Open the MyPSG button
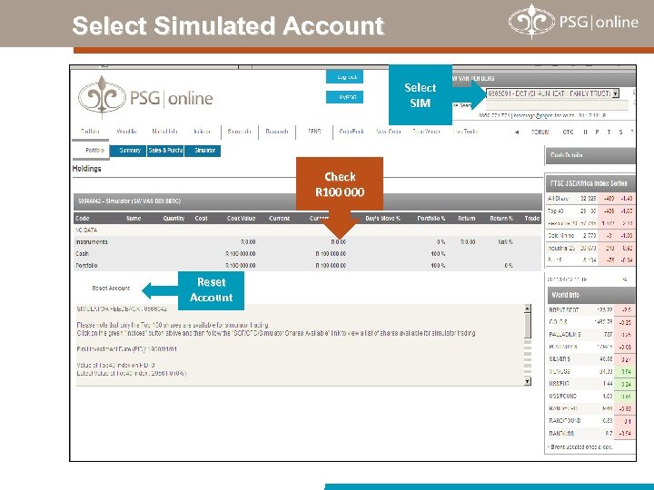Screen dimensions: 654x490 [x=344, y=97]
